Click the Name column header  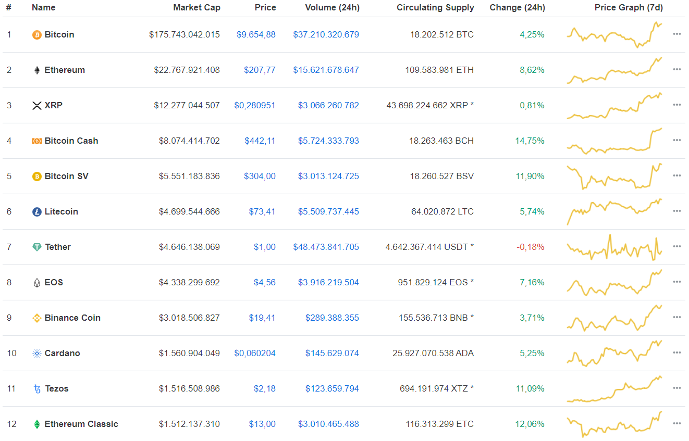click(43, 7)
